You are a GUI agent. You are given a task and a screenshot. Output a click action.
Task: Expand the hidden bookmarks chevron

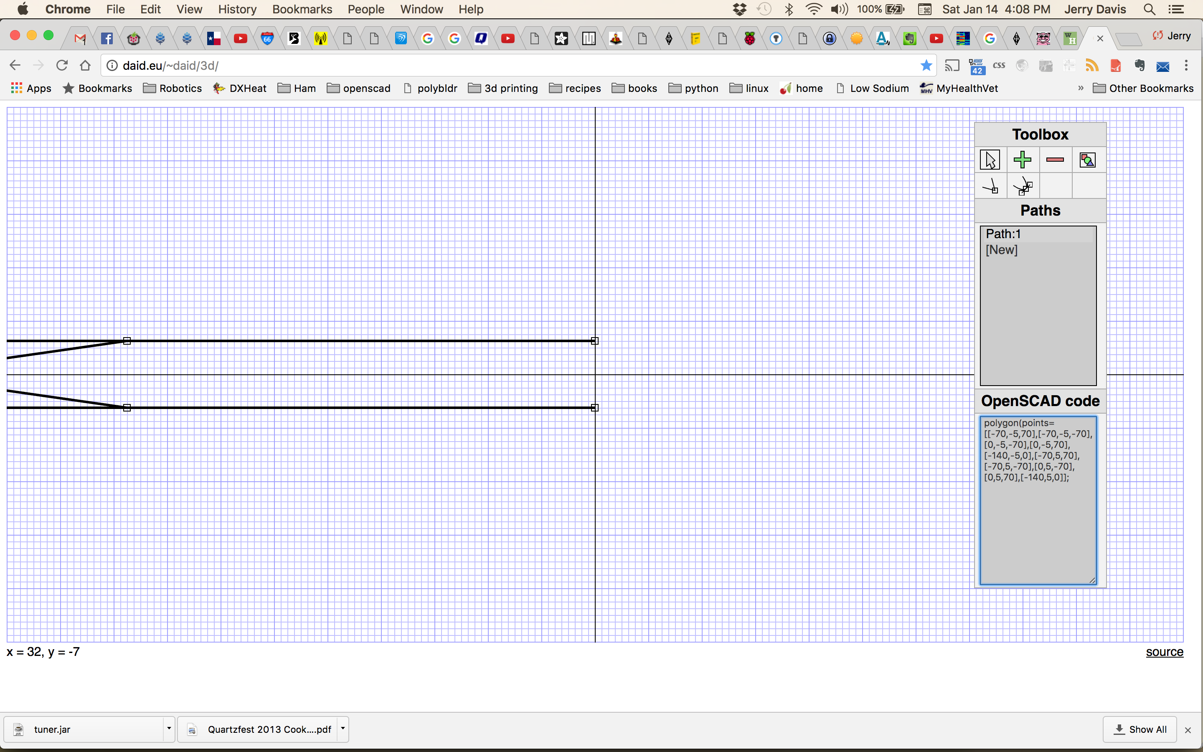click(x=1080, y=88)
